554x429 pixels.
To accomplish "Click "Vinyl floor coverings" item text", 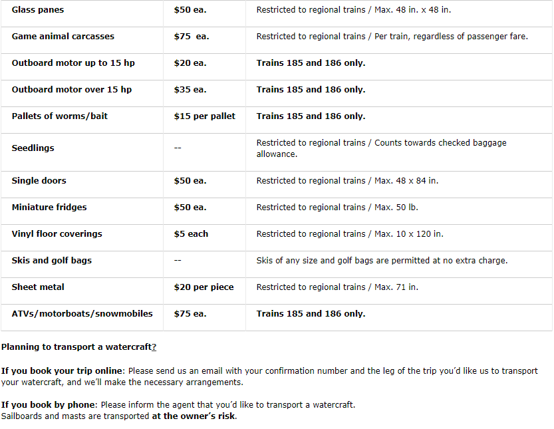I will (x=58, y=234).
